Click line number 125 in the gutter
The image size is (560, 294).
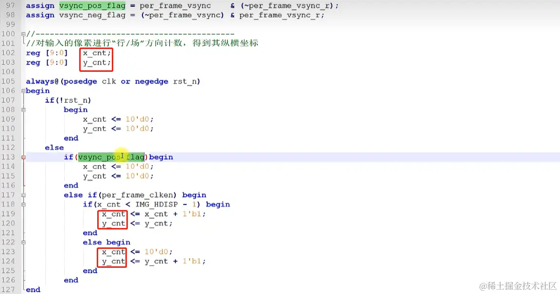[8, 271]
